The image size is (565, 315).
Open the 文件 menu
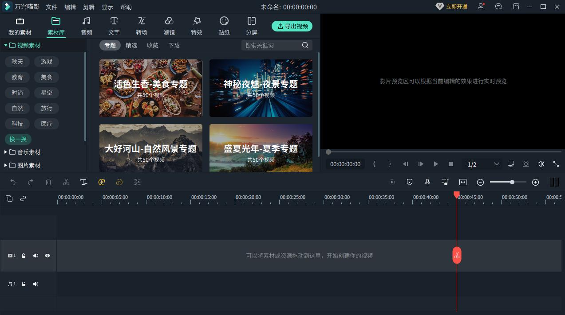[51, 7]
